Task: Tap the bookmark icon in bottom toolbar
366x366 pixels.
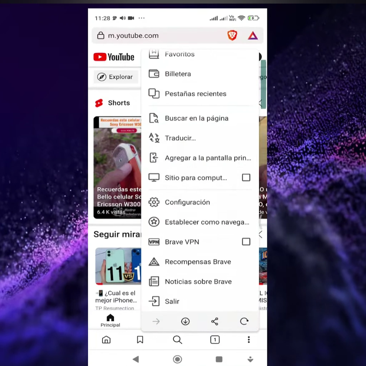Action: 140,340
